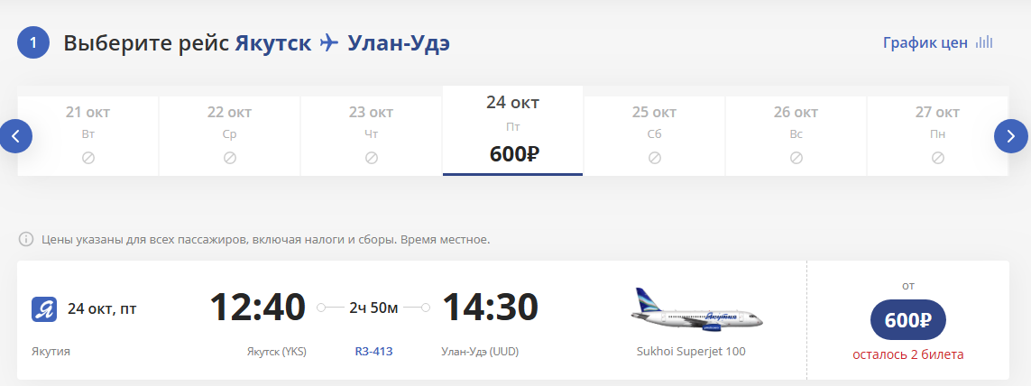The width and height of the screenshot is (1031, 386).
Task: Select the 25 окт date tab
Action: (x=654, y=131)
